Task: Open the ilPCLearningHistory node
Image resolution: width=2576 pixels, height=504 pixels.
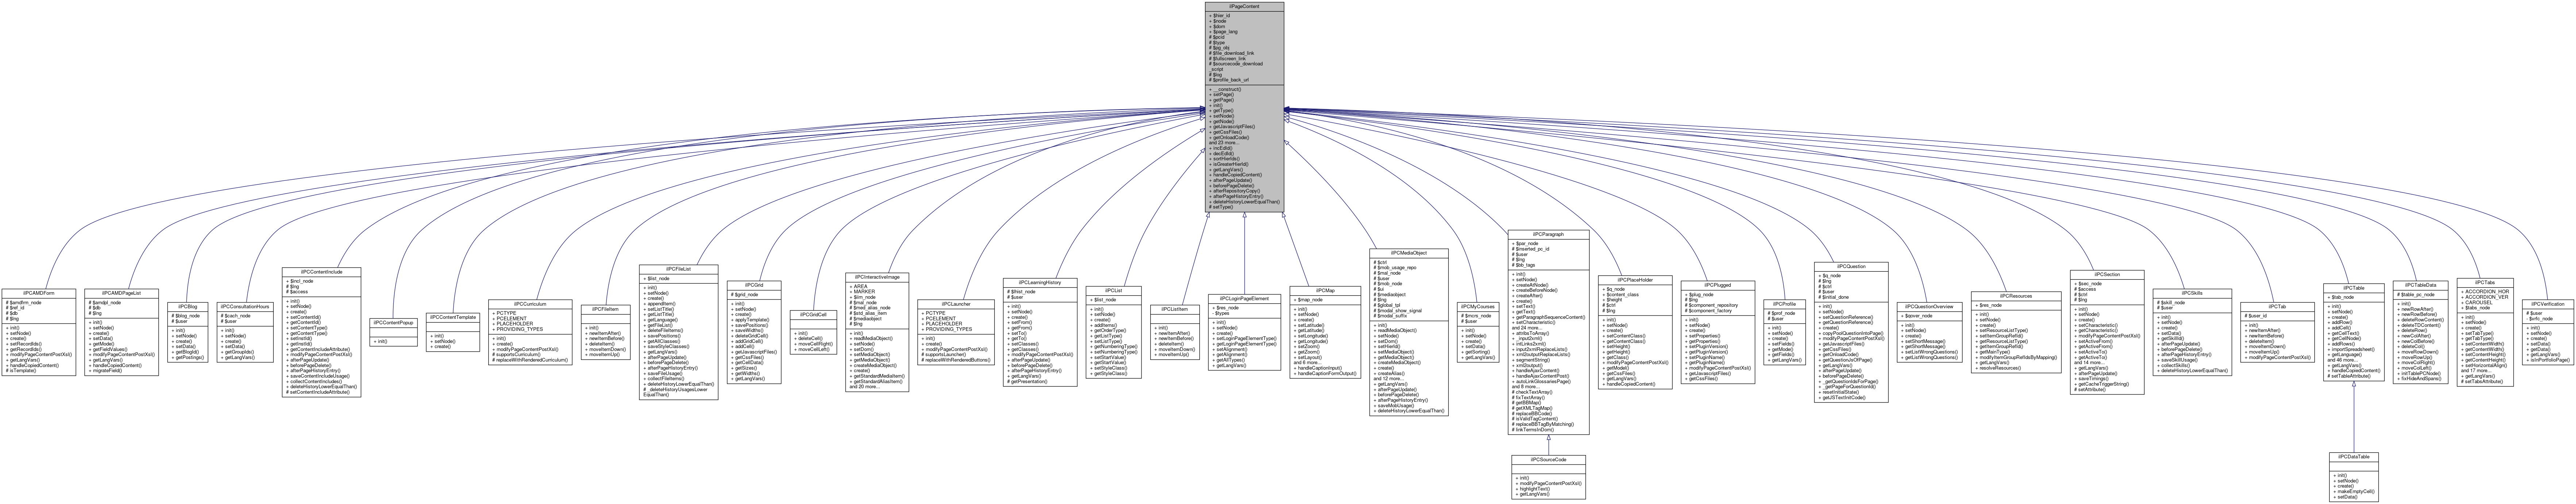Action: pyautogui.click(x=1040, y=332)
